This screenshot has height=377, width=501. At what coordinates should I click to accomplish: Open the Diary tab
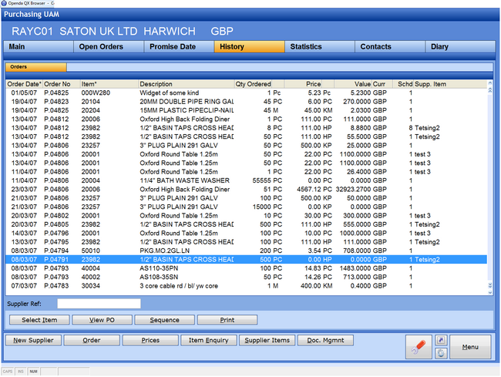460,47
